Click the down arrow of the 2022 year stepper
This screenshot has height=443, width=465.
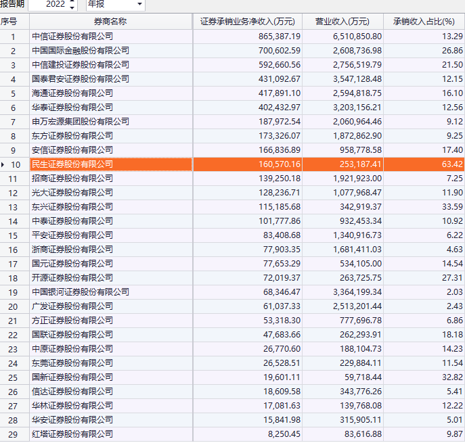(x=72, y=7)
